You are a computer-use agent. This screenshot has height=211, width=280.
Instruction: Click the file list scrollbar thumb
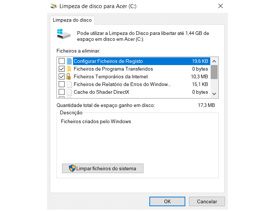[x=214, y=72]
